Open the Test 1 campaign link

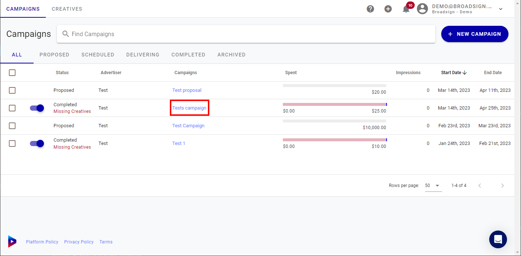pyautogui.click(x=179, y=143)
